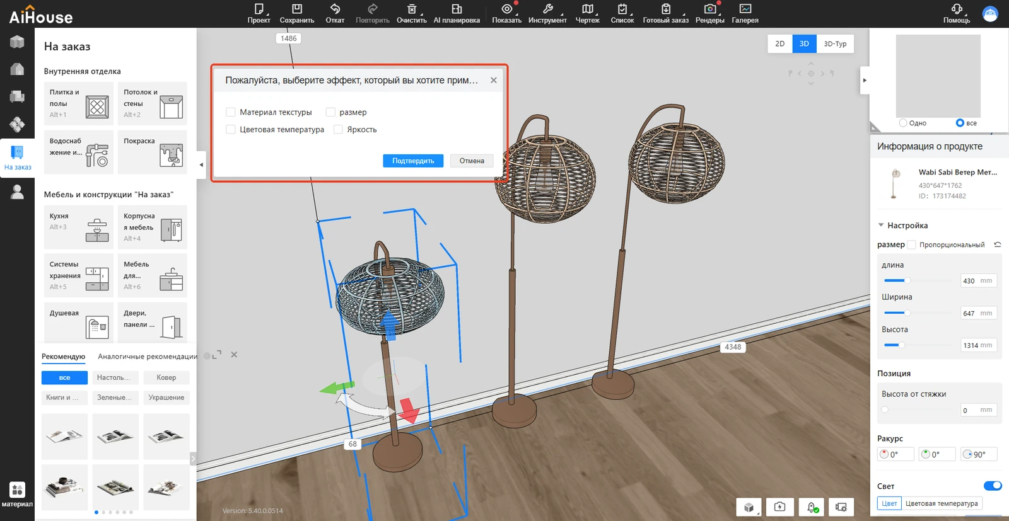The height and width of the screenshot is (521, 1009).
Task: Switch to 2D view tab
Action: pyautogui.click(x=780, y=44)
